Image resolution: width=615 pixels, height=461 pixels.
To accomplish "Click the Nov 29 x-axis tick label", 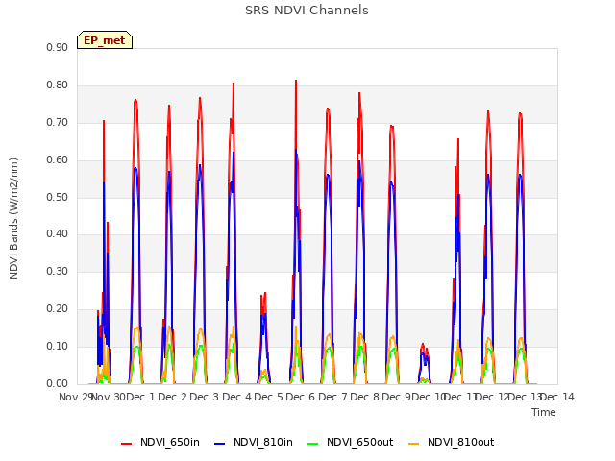I will coord(75,397).
